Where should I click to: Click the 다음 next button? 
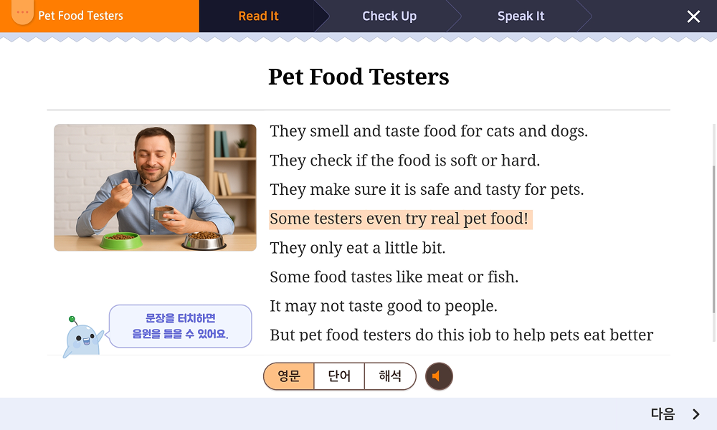point(675,414)
